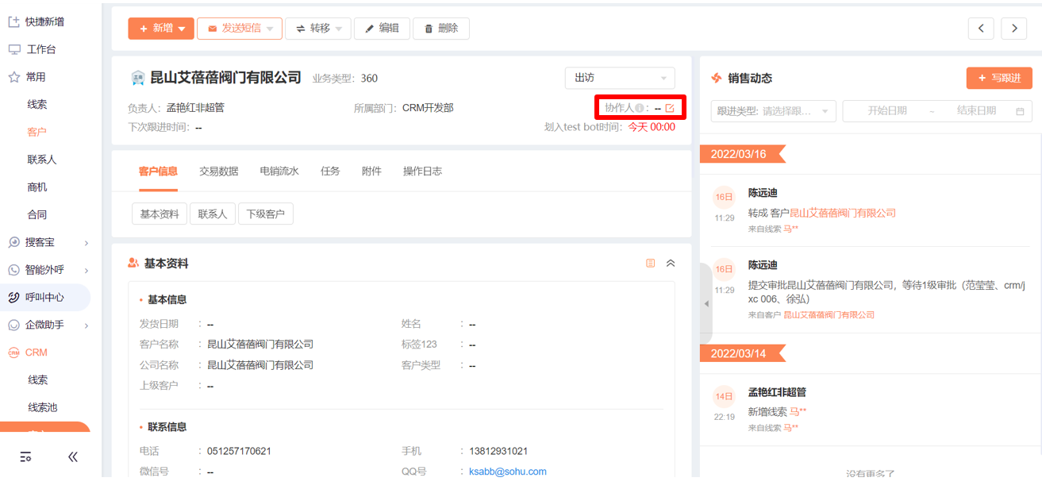
Task: Open 商机 in the sidebar
Action: click(37, 187)
